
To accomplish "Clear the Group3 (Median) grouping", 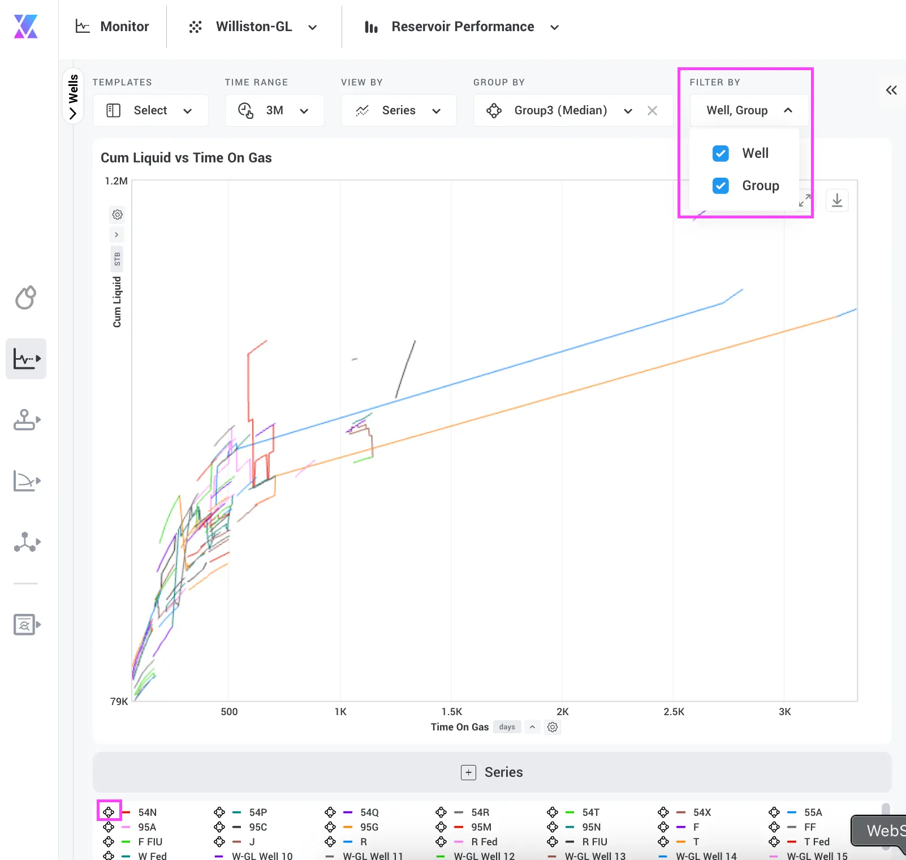I will point(652,110).
